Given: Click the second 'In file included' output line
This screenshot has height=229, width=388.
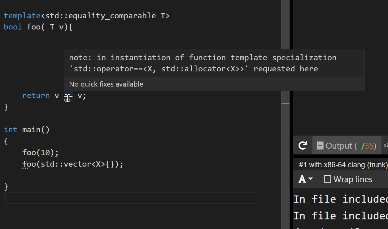Looking at the screenshot, I should tap(340, 216).
